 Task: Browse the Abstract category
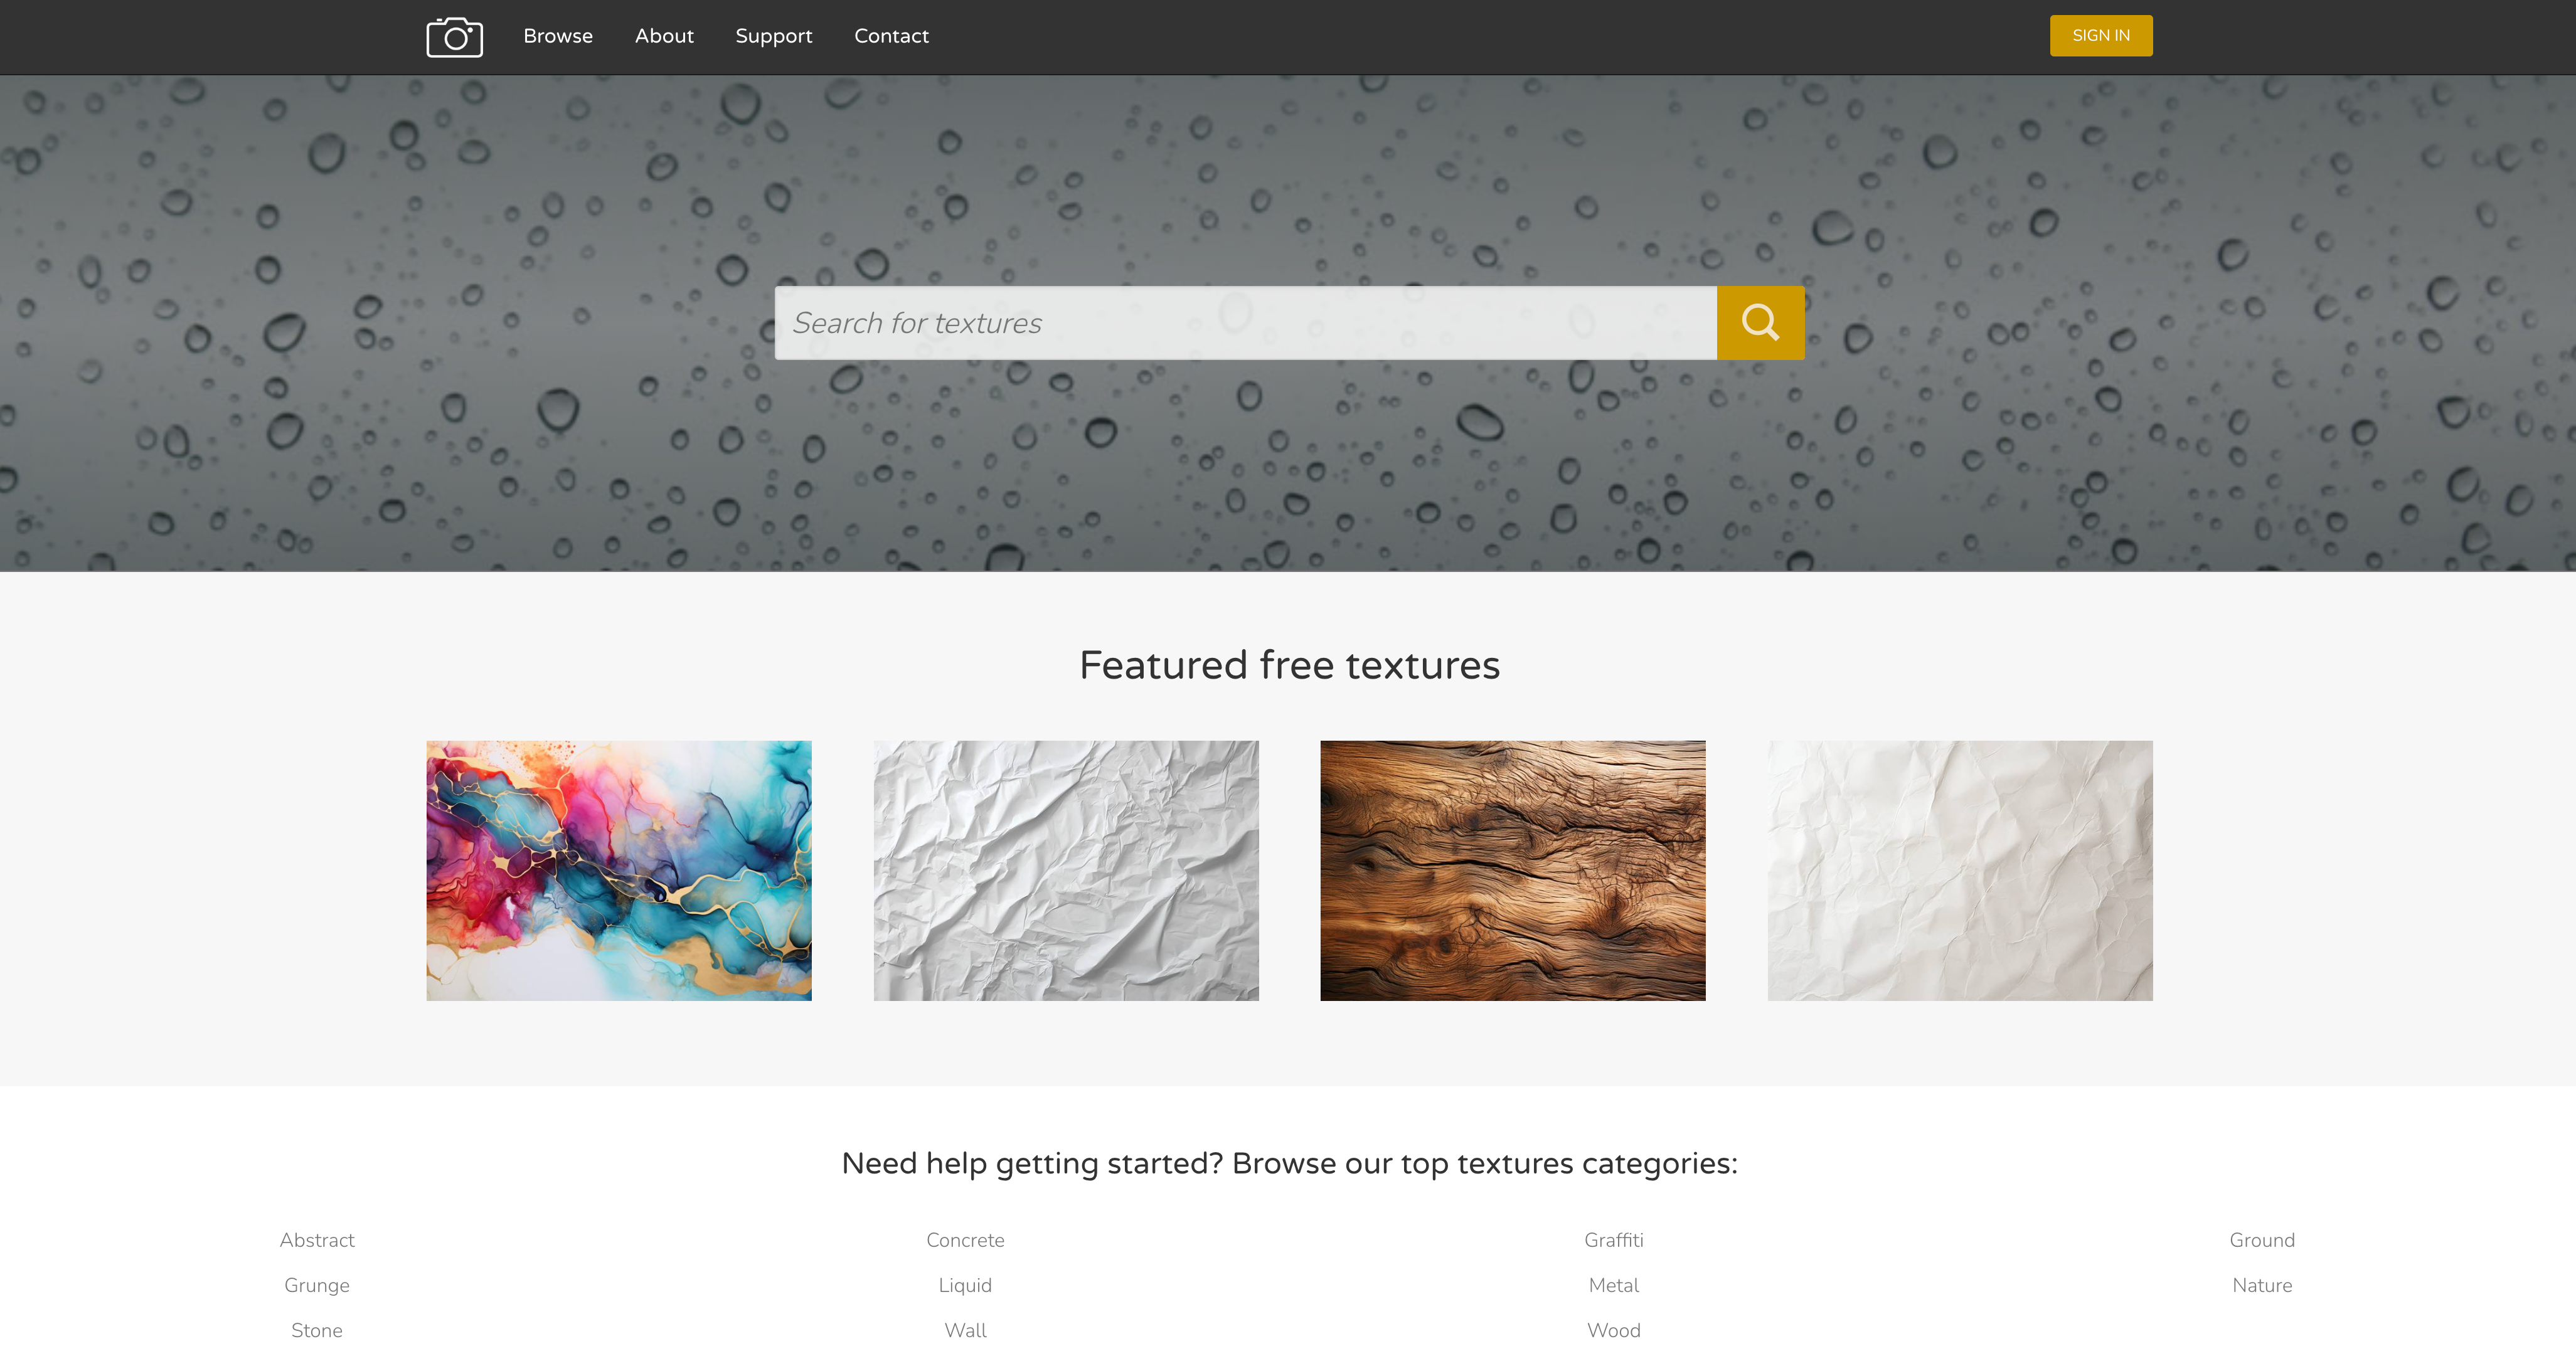[x=317, y=1240]
